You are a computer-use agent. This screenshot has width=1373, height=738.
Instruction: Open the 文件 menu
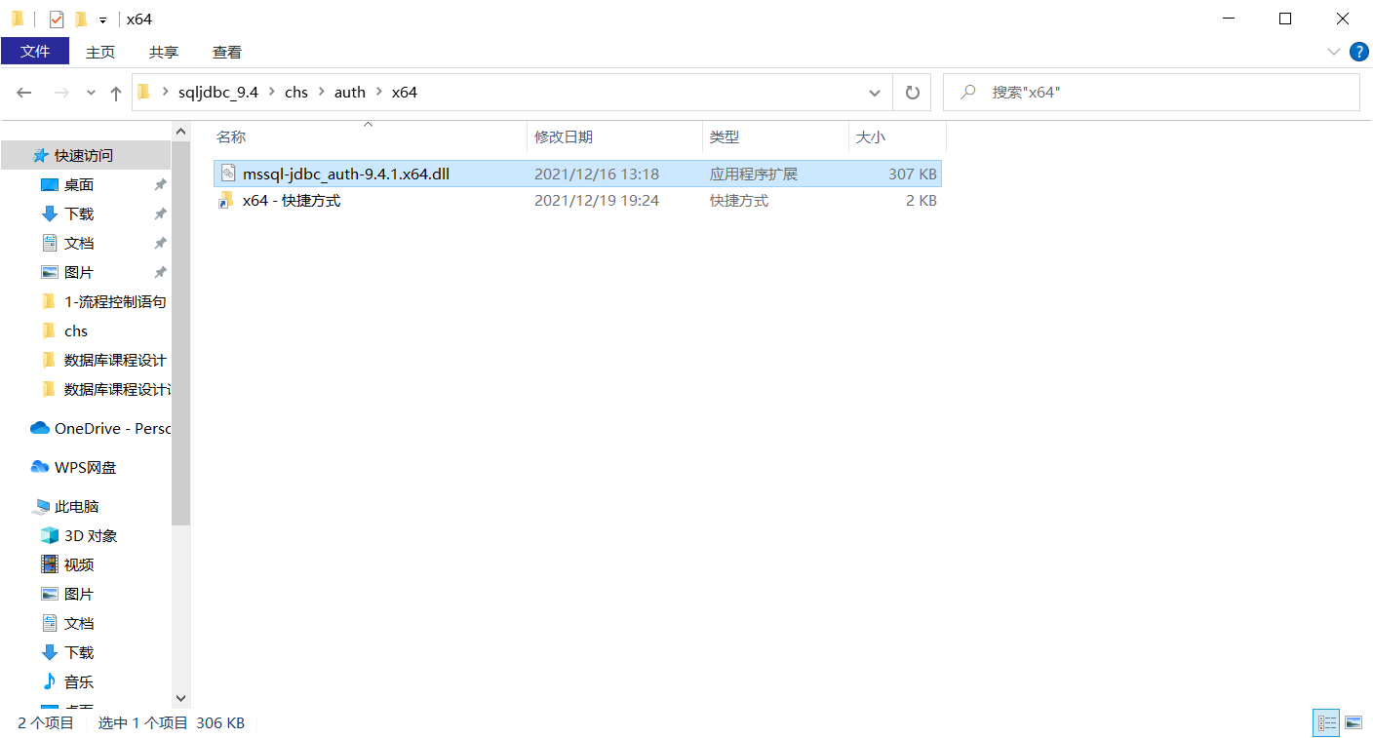pos(35,52)
